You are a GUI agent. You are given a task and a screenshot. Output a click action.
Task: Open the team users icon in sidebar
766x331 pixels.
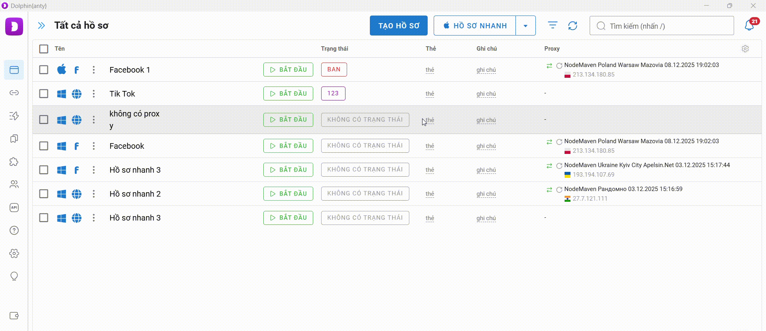[14, 184]
